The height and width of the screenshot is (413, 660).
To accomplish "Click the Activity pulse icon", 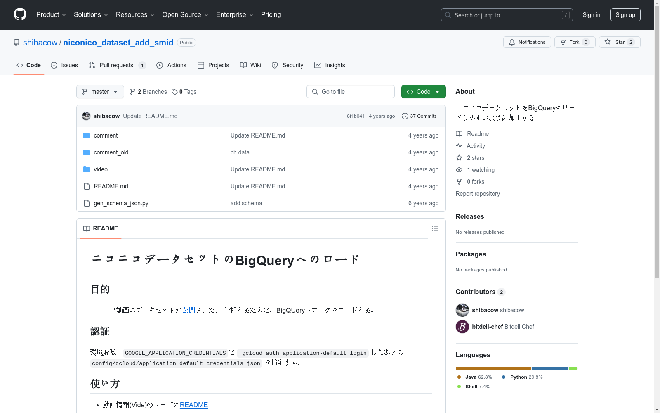I will click(459, 146).
